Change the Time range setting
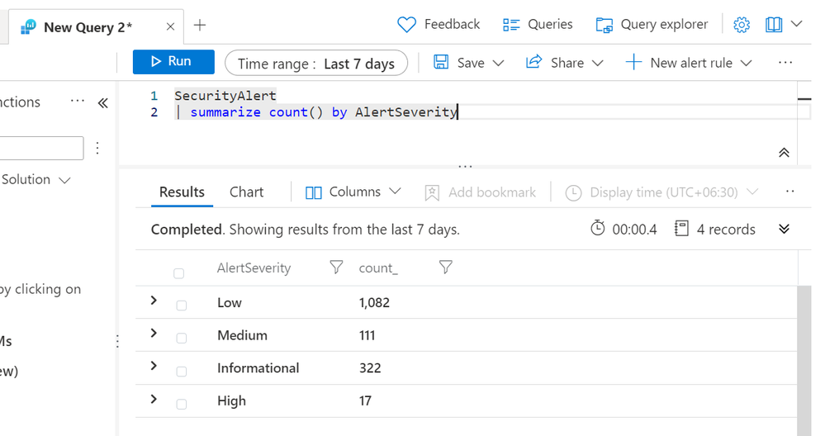 pos(316,64)
